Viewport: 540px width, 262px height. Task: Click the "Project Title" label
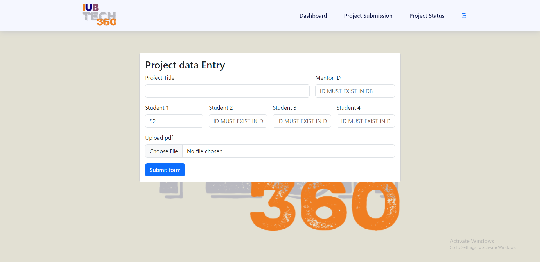[x=159, y=78]
